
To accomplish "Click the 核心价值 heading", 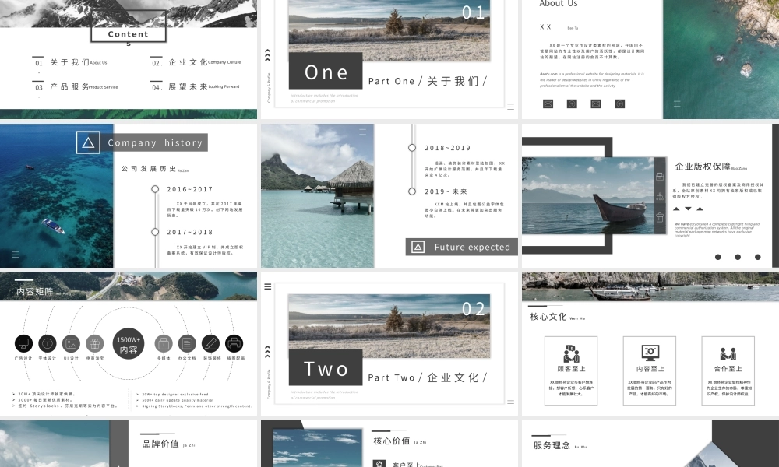I will [x=392, y=441].
